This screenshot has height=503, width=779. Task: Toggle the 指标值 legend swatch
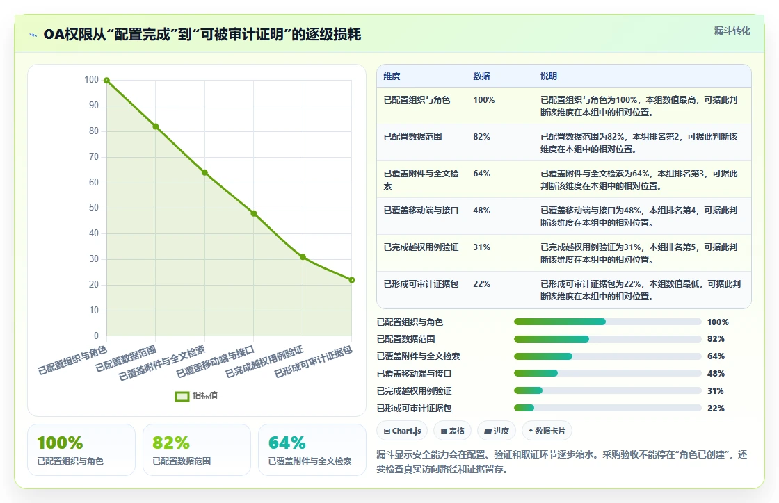(182, 396)
